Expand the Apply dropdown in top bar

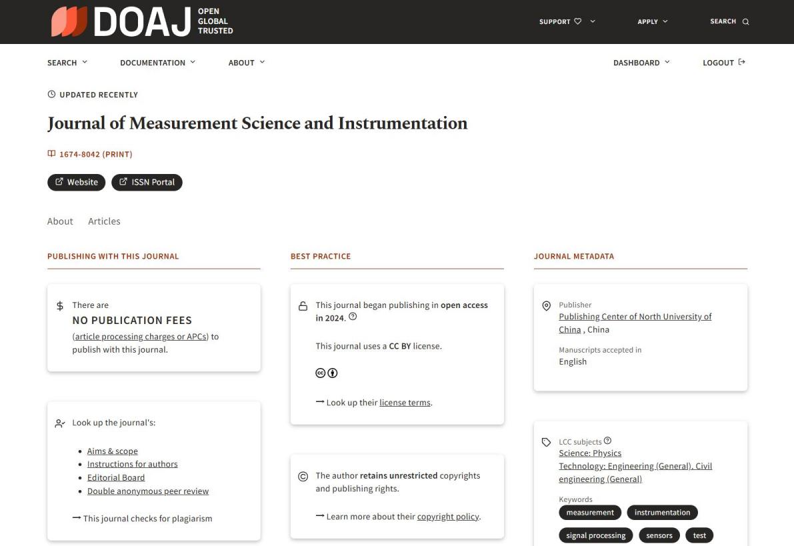point(652,21)
